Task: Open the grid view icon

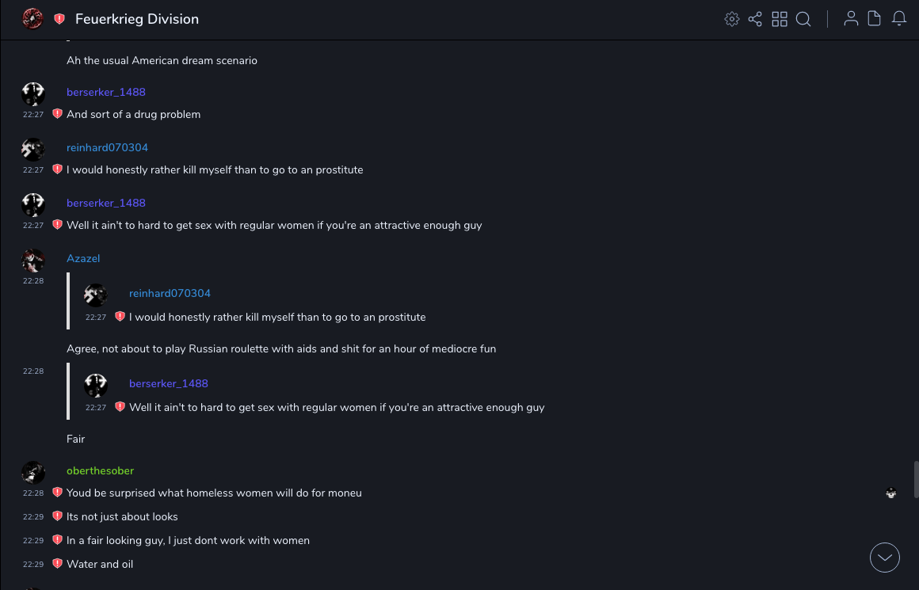Action: pos(780,19)
